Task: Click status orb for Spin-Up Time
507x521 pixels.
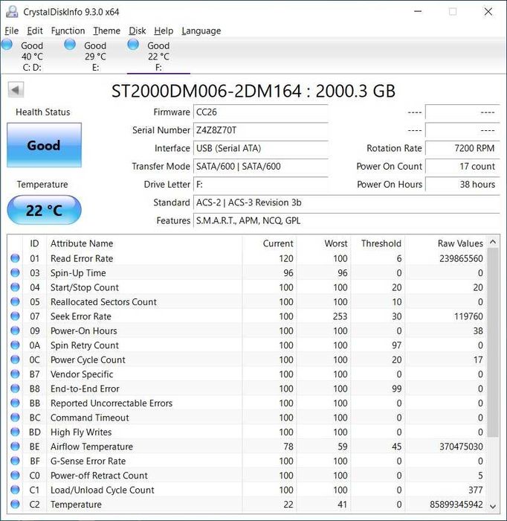Action: [16, 272]
